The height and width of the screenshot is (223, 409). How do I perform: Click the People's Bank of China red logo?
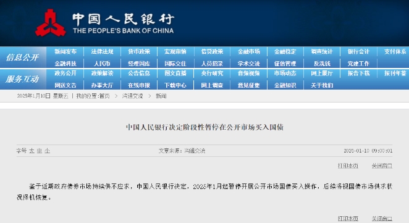50,23
